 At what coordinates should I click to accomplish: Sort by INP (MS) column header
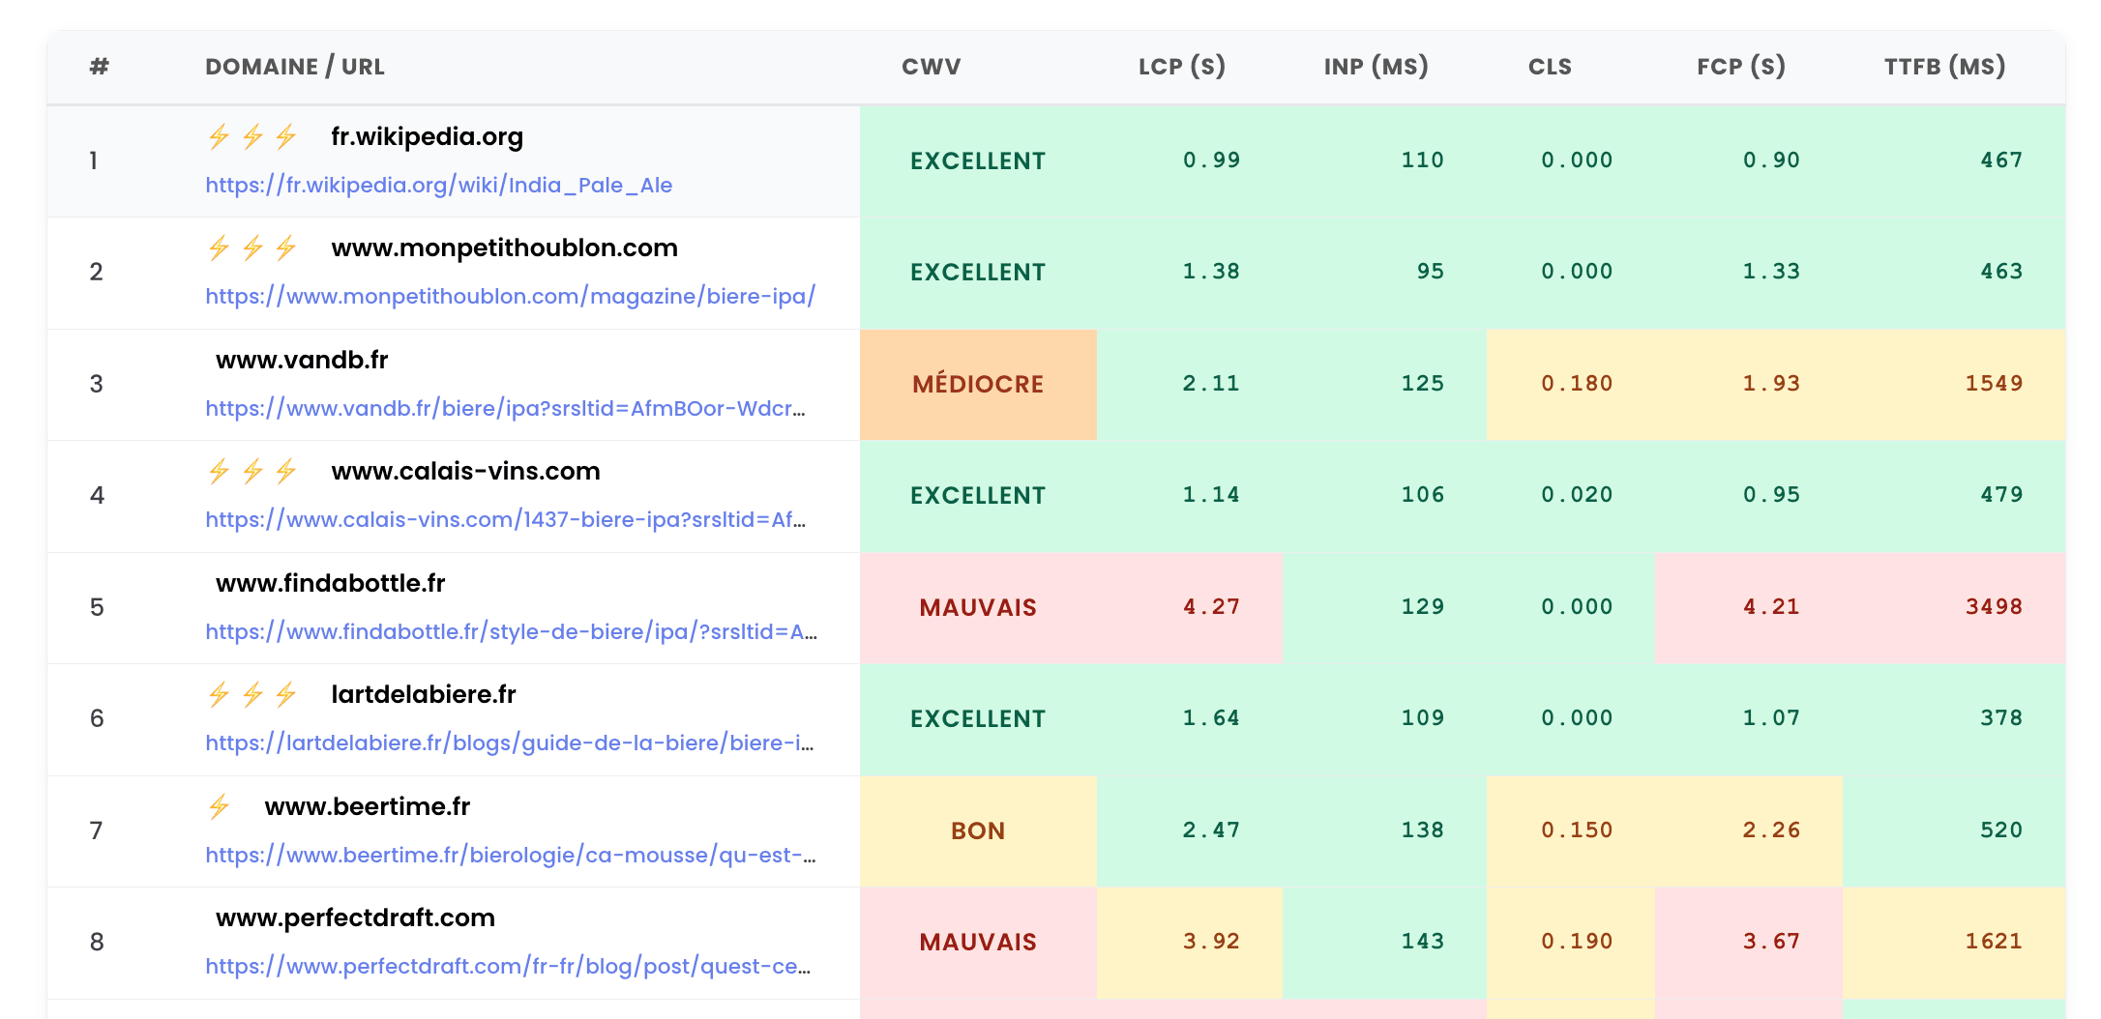point(1376,67)
